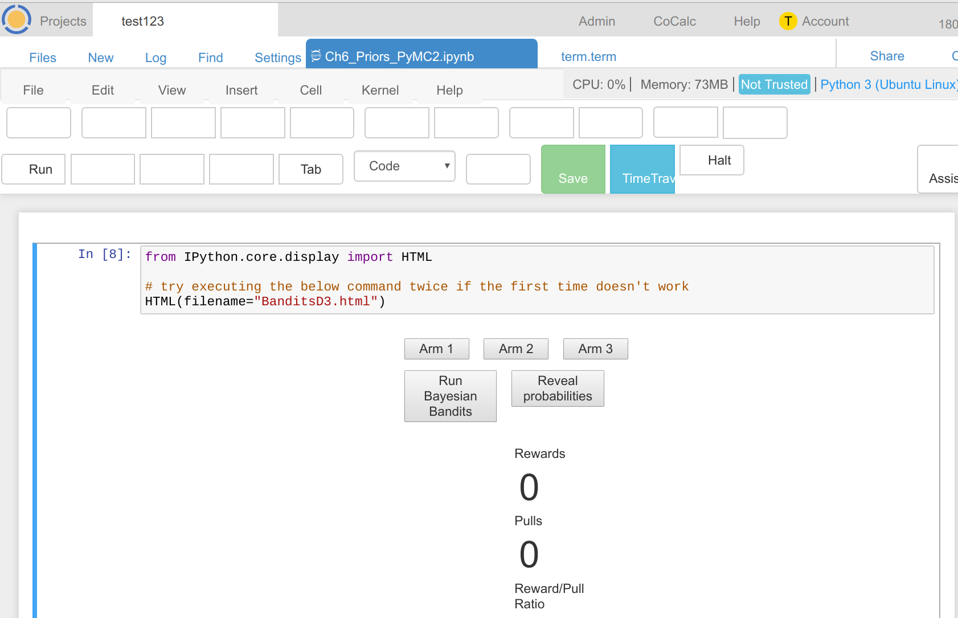The height and width of the screenshot is (618, 958).
Task: Halt the notebook session
Action: [x=711, y=160]
